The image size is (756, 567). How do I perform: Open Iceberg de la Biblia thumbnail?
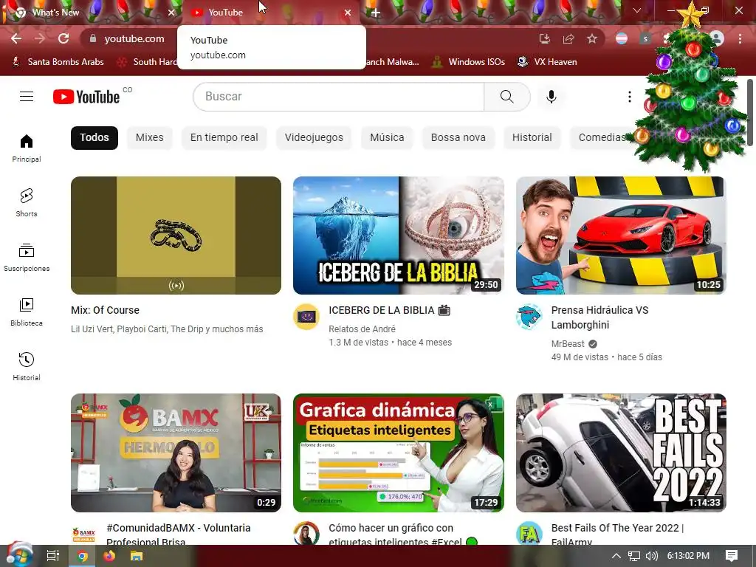click(399, 236)
